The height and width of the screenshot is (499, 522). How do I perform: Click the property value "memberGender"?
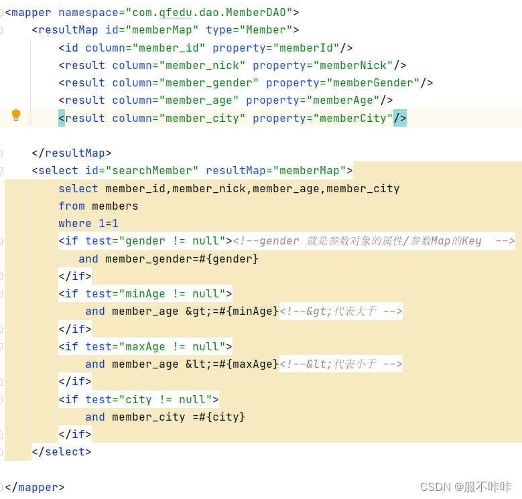tap(373, 82)
